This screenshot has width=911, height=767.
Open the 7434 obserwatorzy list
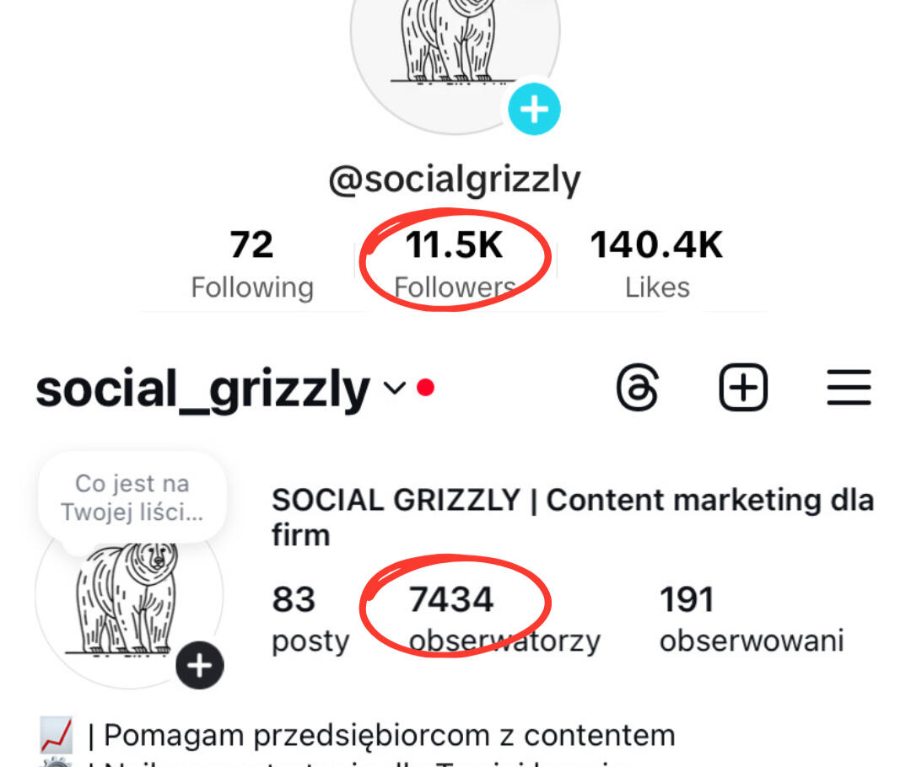click(504, 619)
